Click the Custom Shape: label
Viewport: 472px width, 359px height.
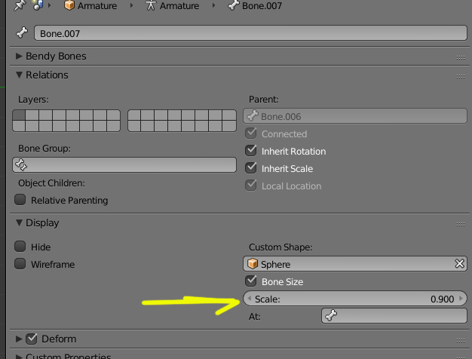click(280, 247)
